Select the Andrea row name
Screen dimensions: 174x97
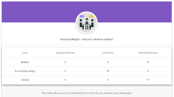[25, 80]
